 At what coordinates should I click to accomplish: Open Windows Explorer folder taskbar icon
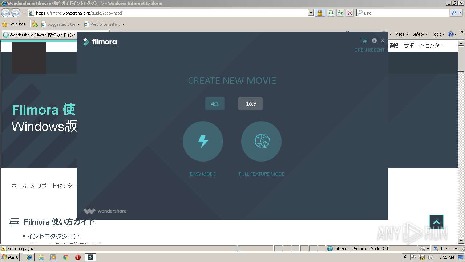tap(41, 257)
